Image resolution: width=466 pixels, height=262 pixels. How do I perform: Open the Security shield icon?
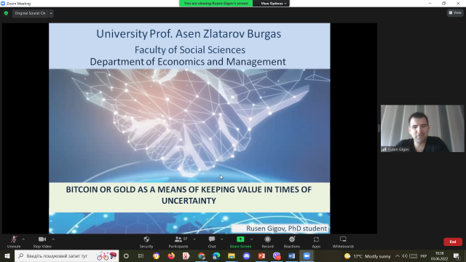point(146,239)
